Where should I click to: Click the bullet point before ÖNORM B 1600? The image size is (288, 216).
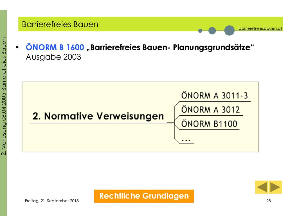(x=17, y=48)
